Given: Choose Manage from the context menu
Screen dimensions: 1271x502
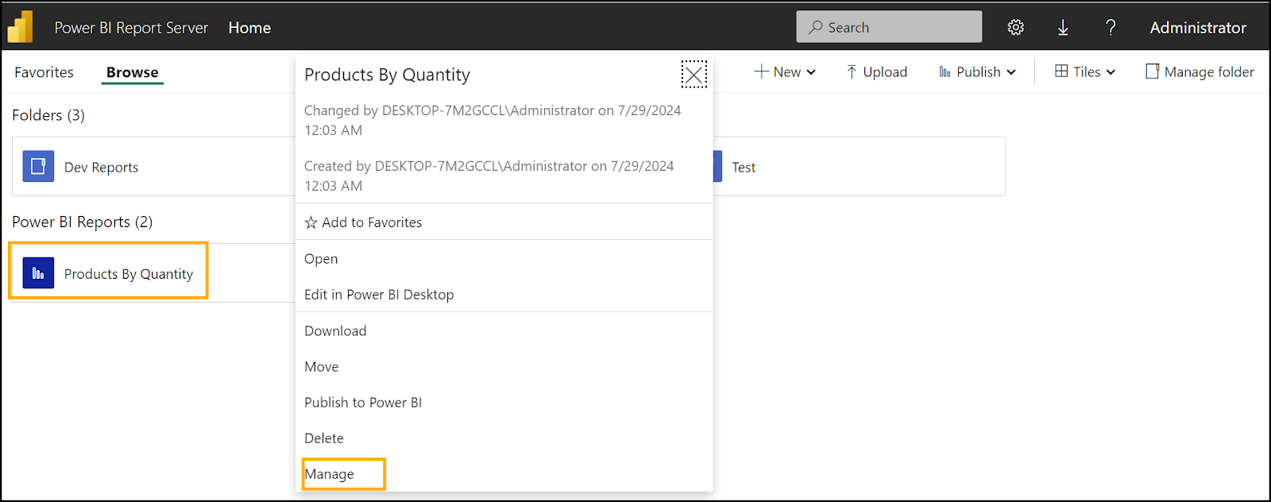Looking at the screenshot, I should [x=330, y=474].
